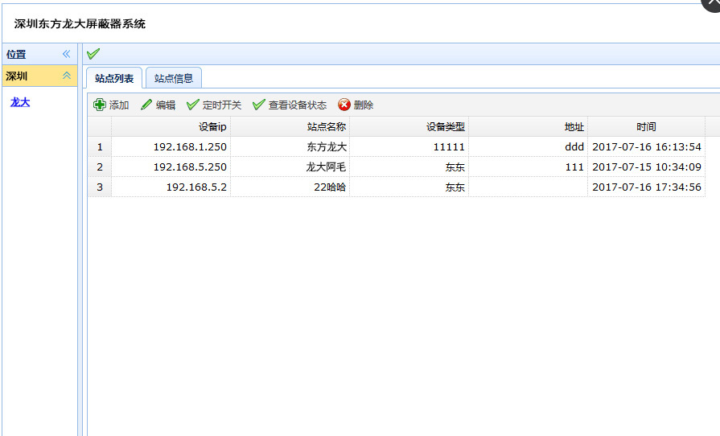Click the green plus Add icon

tap(99, 105)
